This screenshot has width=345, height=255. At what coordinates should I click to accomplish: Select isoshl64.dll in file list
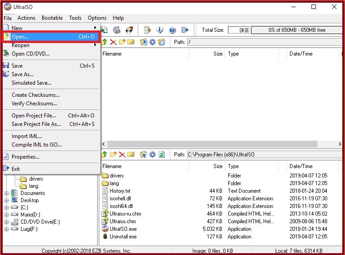pyautogui.click(x=121, y=206)
